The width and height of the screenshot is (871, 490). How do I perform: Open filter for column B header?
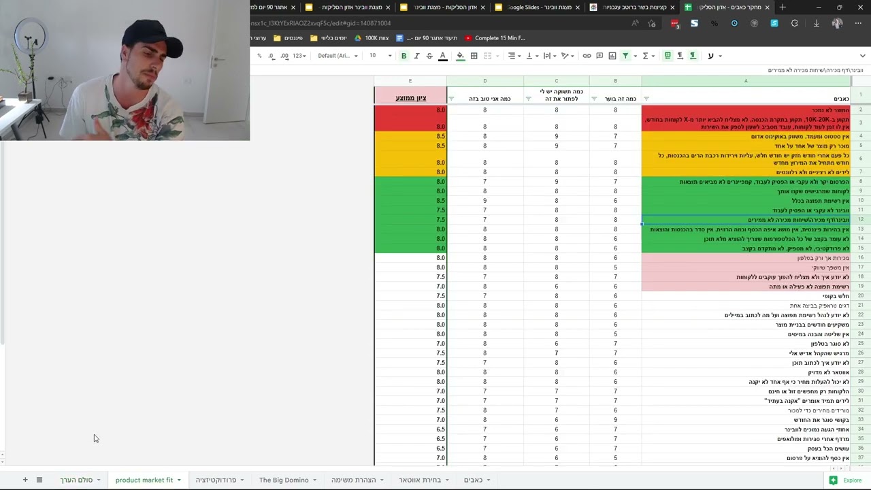point(594,99)
